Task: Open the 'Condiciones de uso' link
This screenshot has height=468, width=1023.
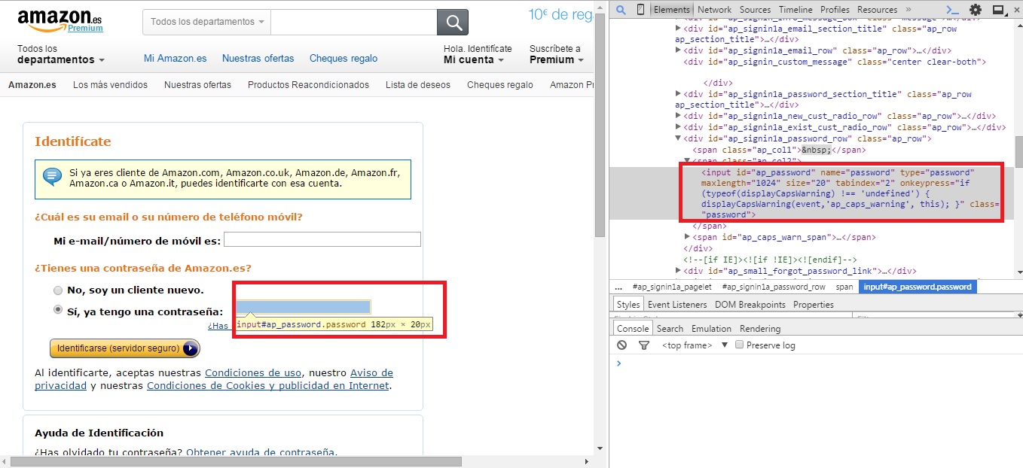Action: pyautogui.click(x=253, y=372)
